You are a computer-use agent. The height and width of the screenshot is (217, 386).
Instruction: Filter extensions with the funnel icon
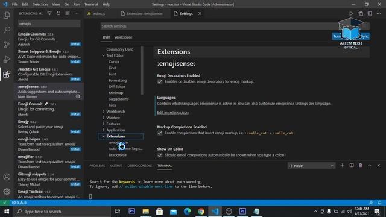click(49, 13)
